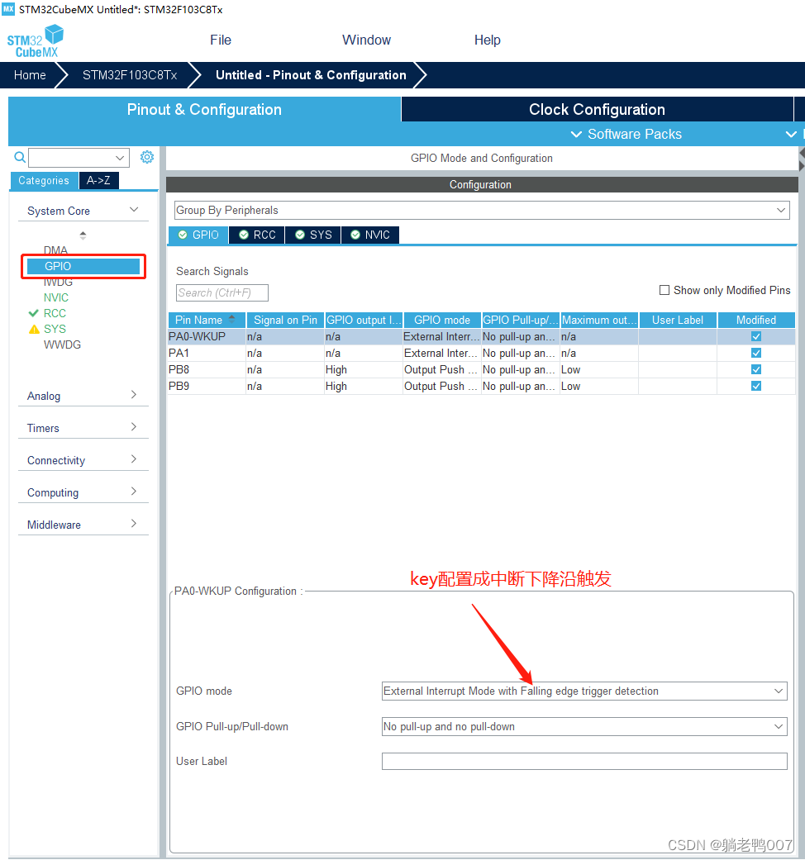Click the yellow warning icon next to SYS
Viewport: 805px width, 860px height.
(x=34, y=329)
